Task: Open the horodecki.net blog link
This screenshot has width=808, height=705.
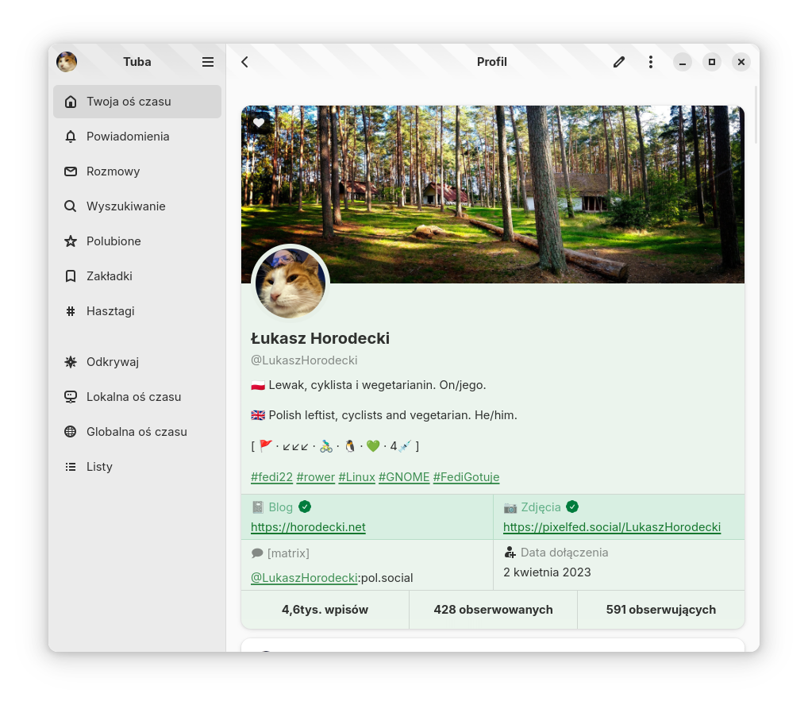Action: tap(308, 527)
